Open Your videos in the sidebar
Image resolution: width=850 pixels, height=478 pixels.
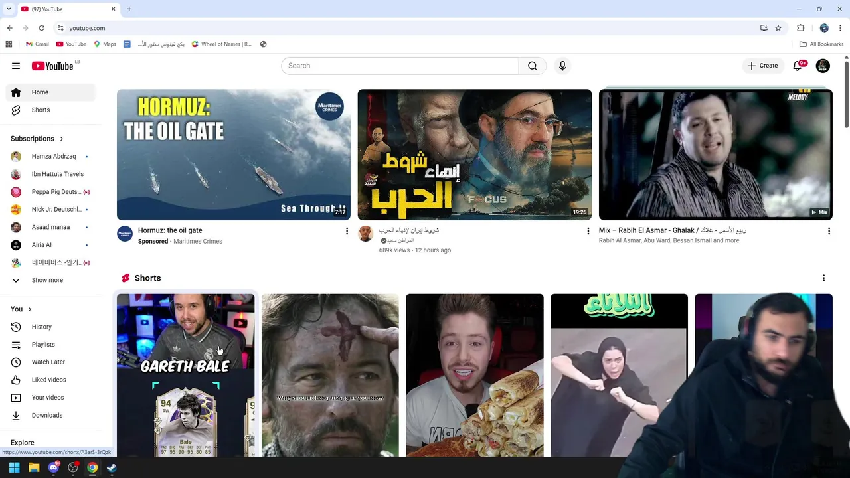click(50, 398)
